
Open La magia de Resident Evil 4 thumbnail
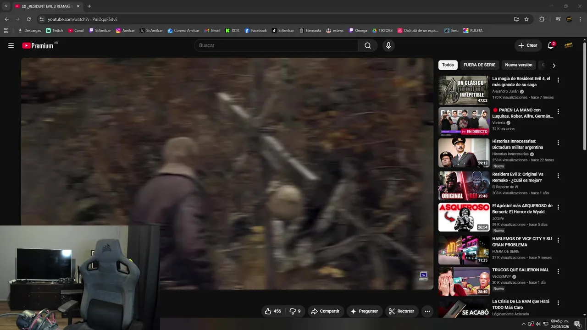click(464, 90)
